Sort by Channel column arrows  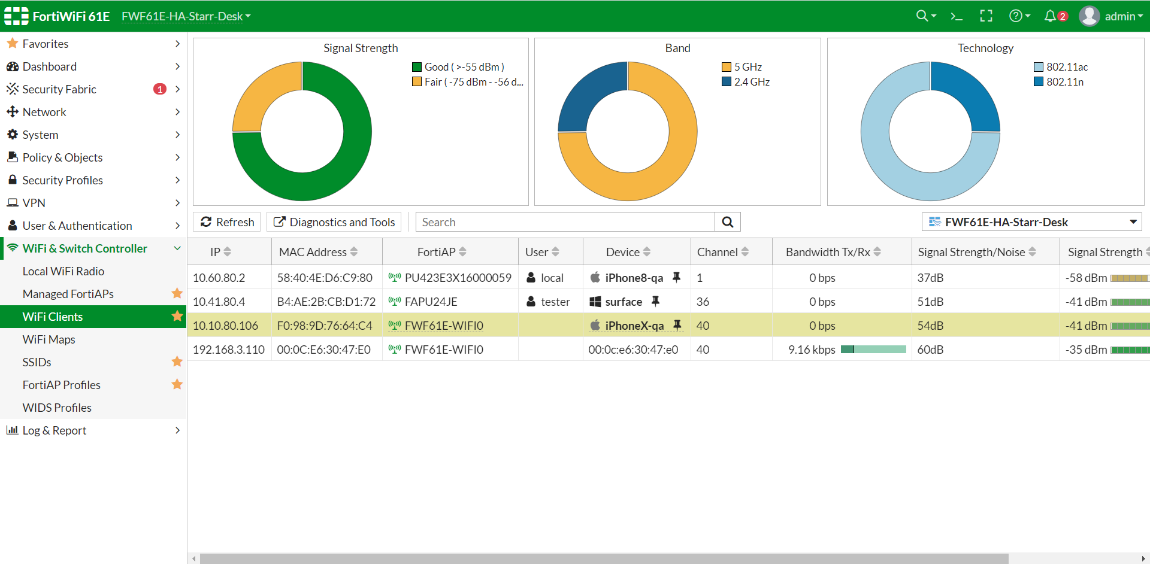pos(745,252)
